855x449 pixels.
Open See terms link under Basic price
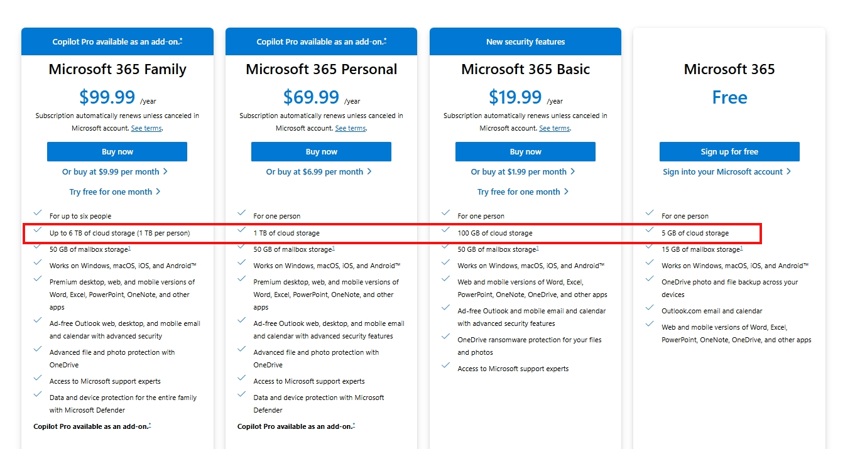[x=555, y=128]
